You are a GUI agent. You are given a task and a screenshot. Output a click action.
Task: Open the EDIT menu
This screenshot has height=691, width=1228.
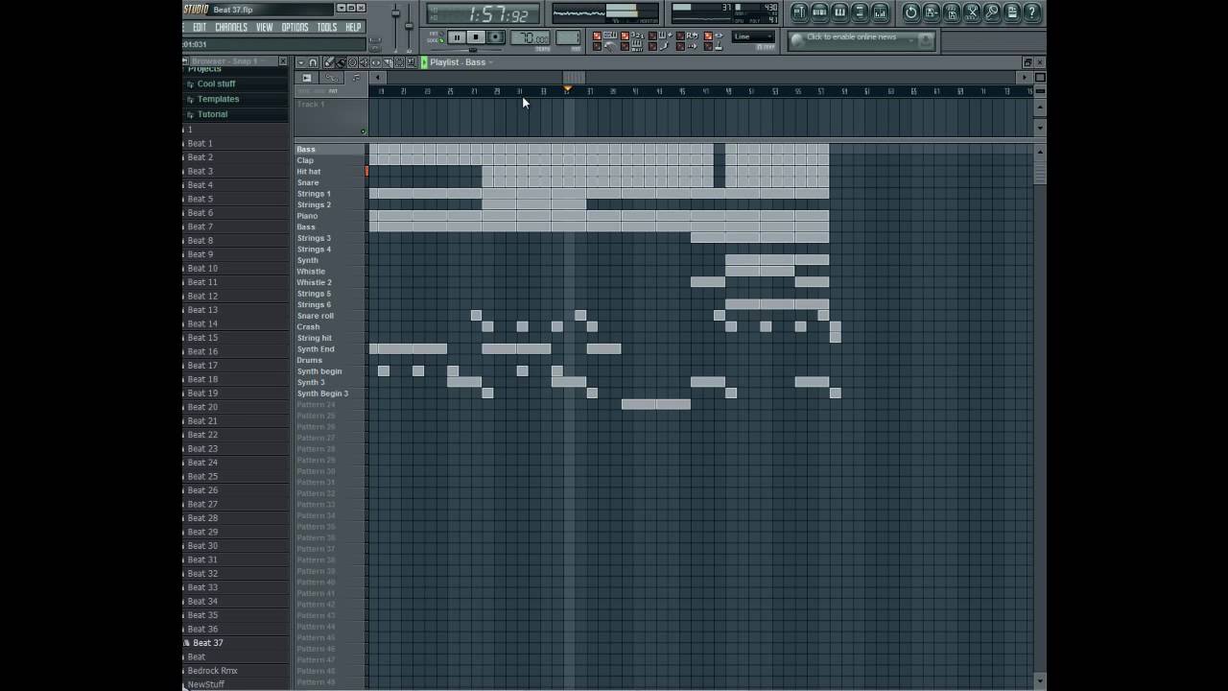[x=199, y=27]
